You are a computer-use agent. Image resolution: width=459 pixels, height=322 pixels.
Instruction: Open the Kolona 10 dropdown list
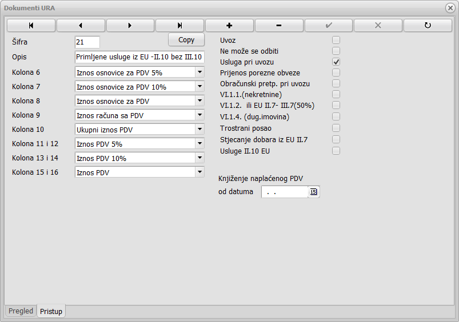click(199, 129)
